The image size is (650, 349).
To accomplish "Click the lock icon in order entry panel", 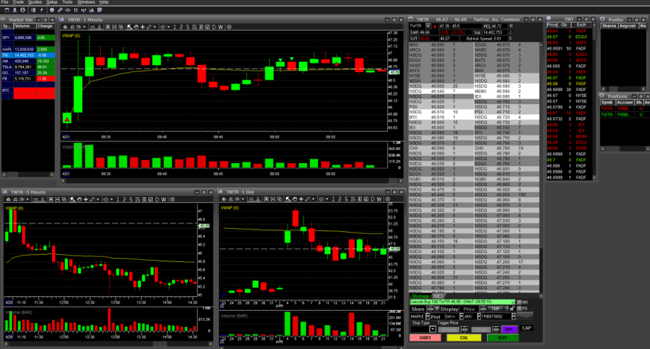I will tap(512, 308).
